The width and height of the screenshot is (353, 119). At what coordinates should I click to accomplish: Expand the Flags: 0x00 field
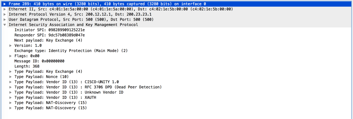coord(11,56)
